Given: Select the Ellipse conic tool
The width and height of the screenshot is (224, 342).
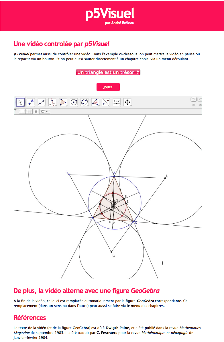Looking at the screenshot, I should click(x=85, y=102).
